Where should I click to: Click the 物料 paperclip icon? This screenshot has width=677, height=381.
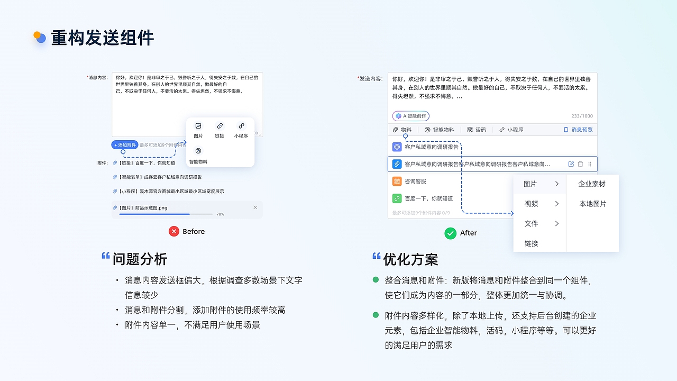[x=395, y=130]
